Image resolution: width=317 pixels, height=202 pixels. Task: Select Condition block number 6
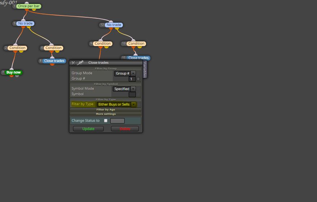tap(53, 48)
